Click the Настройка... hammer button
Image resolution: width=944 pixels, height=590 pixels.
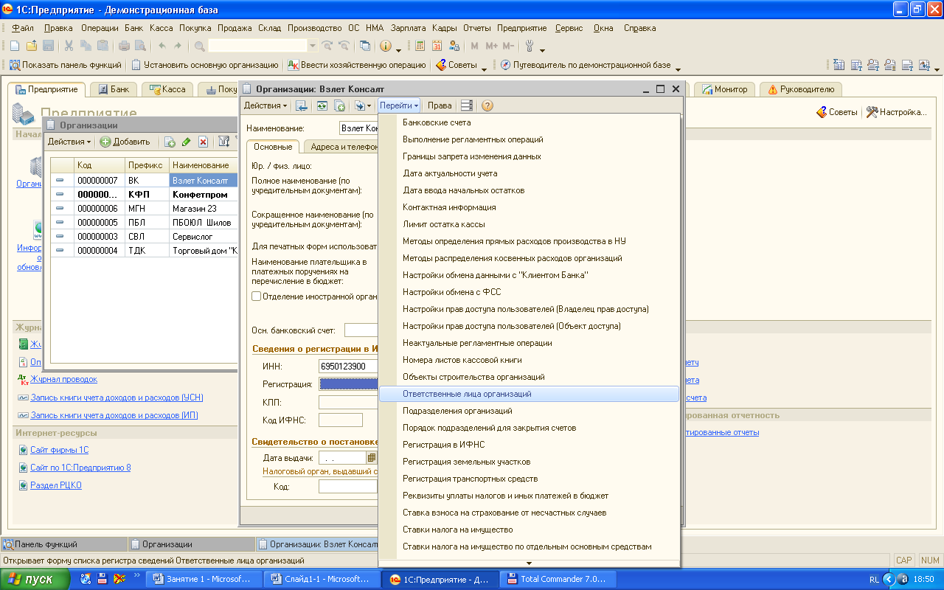point(896,112)
